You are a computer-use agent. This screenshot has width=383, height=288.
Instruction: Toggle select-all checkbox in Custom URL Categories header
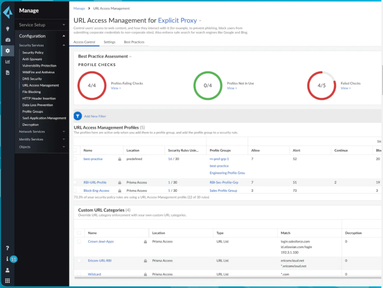pyautogui.click(x=79, y=233)
